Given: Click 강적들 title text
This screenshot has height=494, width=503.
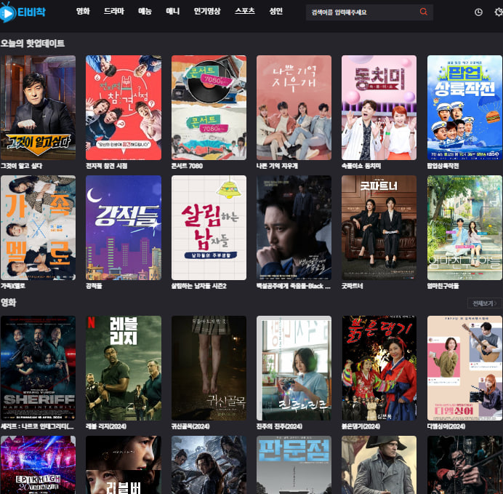Looking at the screenshot, I should pyautogui.click(x=94, y=286).
